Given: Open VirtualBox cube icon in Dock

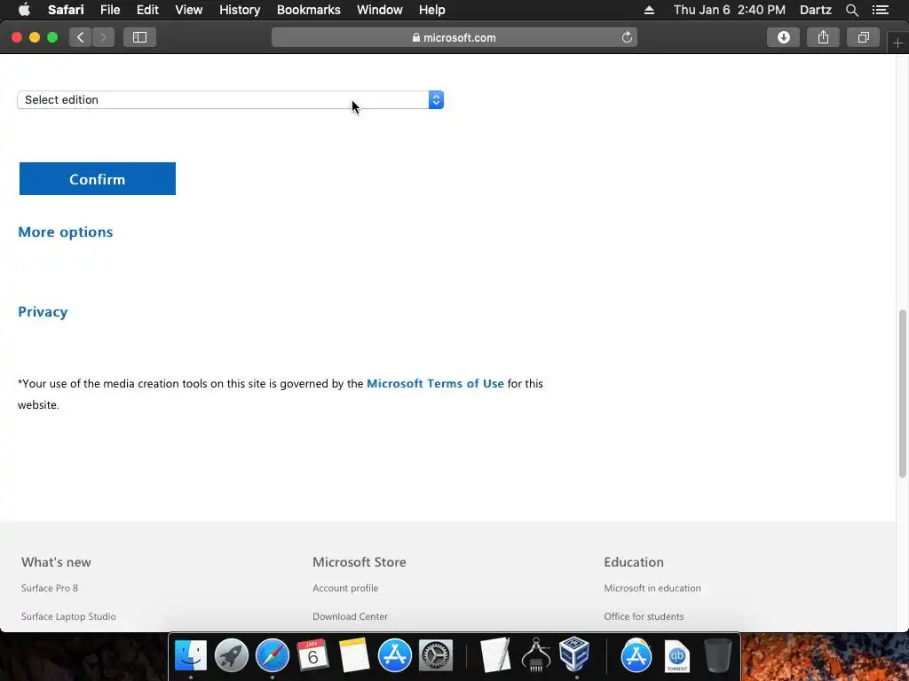Looking at the screenshot, I should [x=575, y=654].
